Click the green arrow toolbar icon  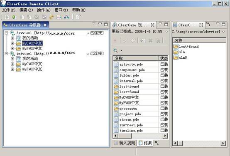pos(14,17)
